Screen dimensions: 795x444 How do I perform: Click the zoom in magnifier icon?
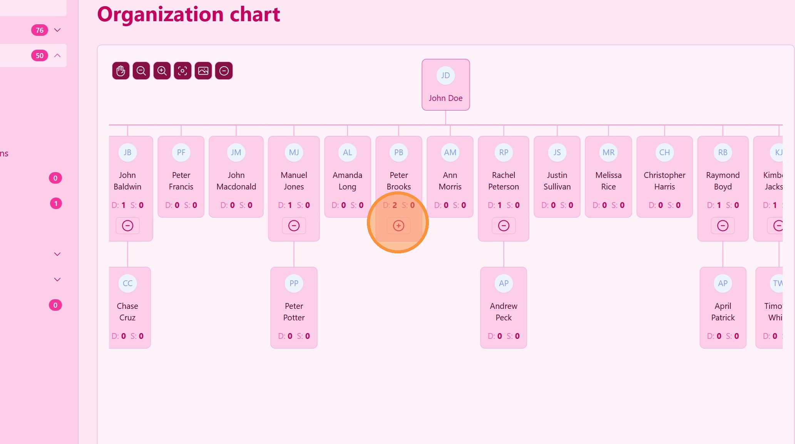pyautogui.click(x=162, y=71)
